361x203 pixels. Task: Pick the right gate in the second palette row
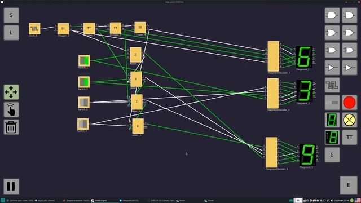click(350, 33)
